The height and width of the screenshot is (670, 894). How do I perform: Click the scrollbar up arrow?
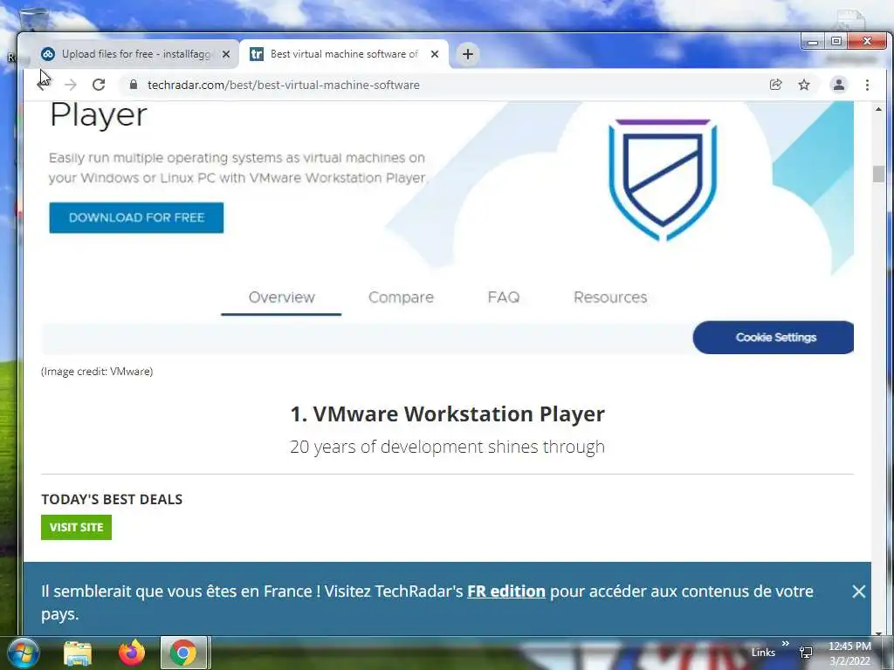(x=878, y=108)
